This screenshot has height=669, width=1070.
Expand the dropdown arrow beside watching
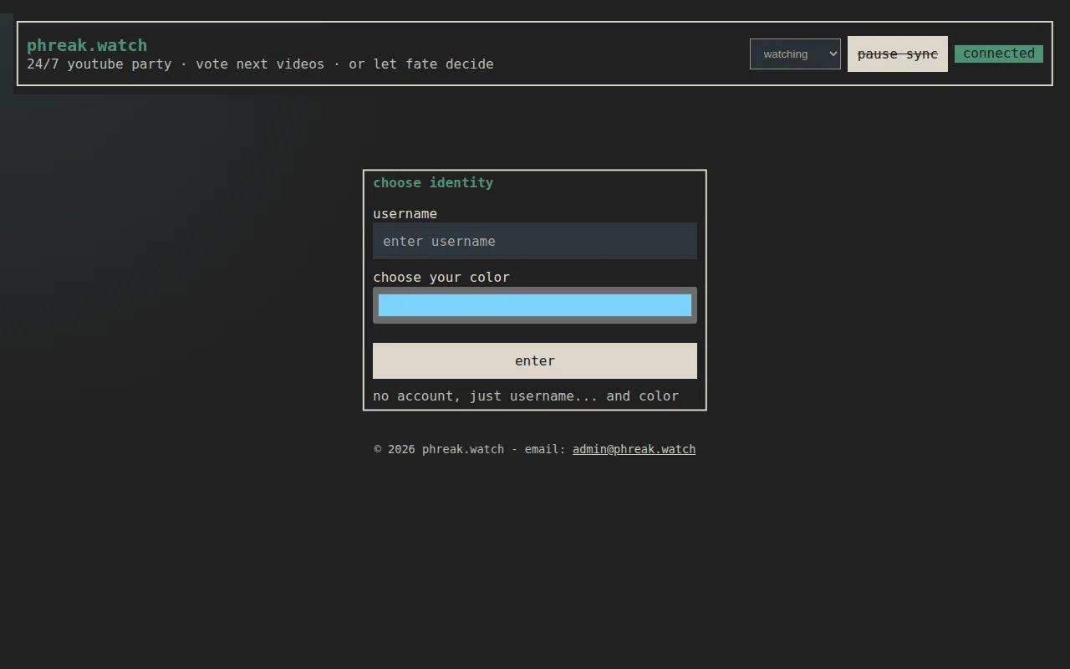tap(833, 54)
